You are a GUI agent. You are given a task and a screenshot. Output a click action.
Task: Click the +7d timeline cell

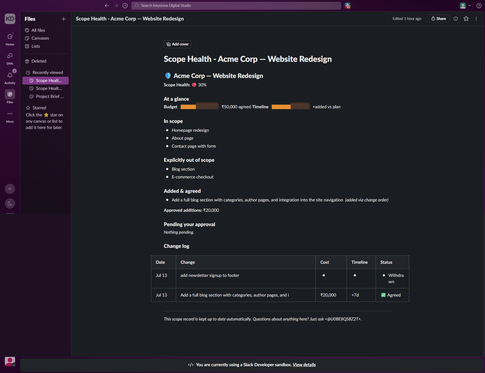tap(361, 295)
